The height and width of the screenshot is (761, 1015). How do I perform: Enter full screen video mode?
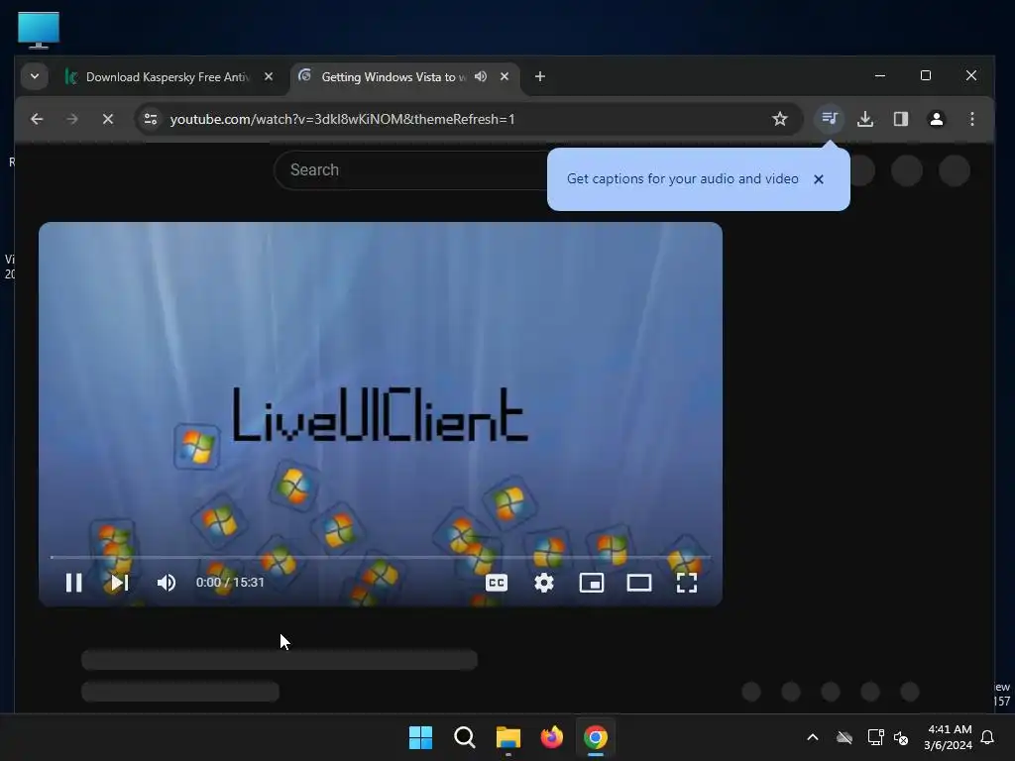[687, 583]
